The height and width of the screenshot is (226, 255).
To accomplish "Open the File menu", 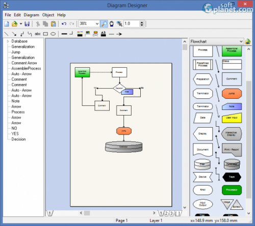I will point(8,15).
